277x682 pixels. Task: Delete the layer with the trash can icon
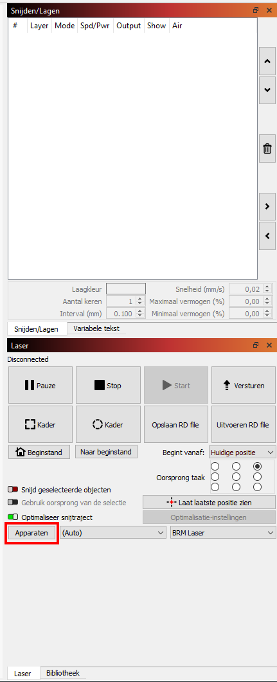(x=267, y=148)
